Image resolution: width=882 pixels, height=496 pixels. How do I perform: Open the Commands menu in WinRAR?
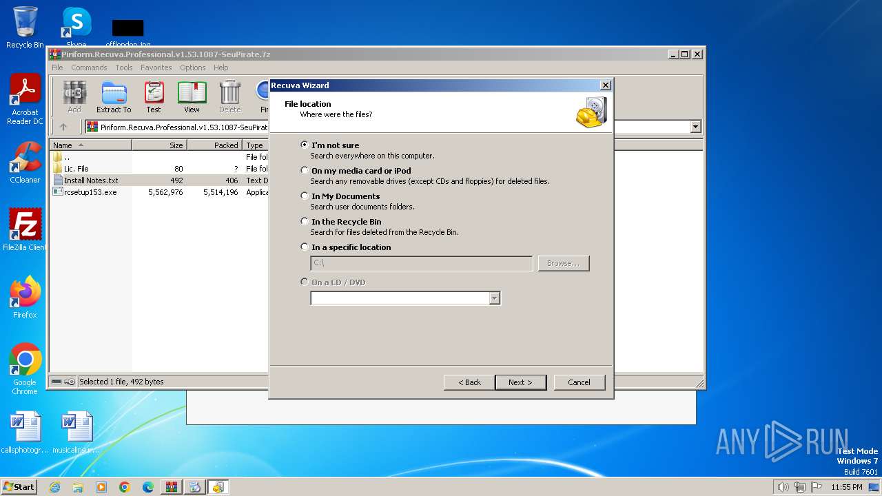89,68
